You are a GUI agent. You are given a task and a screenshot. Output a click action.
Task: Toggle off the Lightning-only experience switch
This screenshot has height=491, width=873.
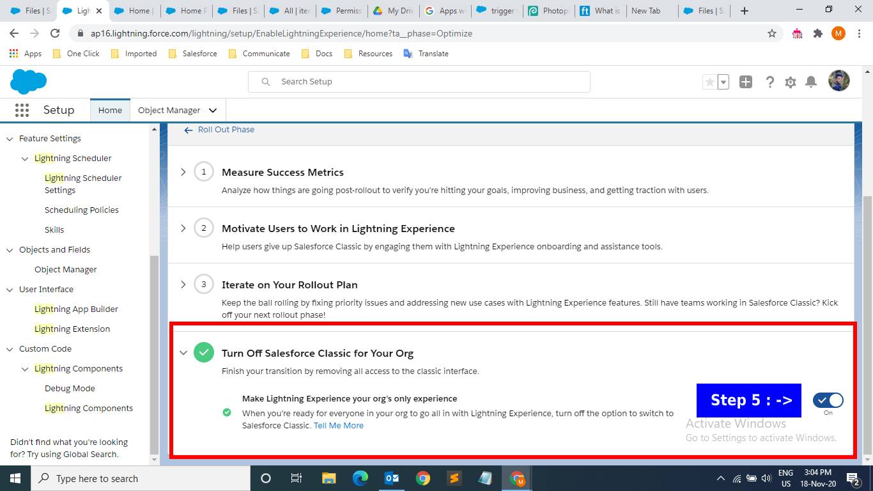click(827, 400)
